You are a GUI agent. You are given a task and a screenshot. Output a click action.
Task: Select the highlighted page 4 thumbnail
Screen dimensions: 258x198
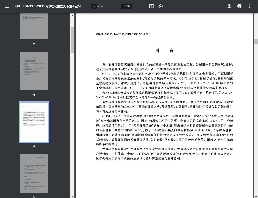point(34,122)
